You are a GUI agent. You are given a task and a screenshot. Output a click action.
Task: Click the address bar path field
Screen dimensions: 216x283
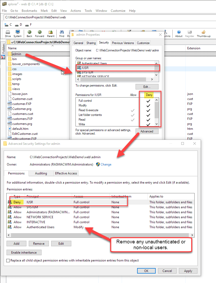(x=110, y=17)
